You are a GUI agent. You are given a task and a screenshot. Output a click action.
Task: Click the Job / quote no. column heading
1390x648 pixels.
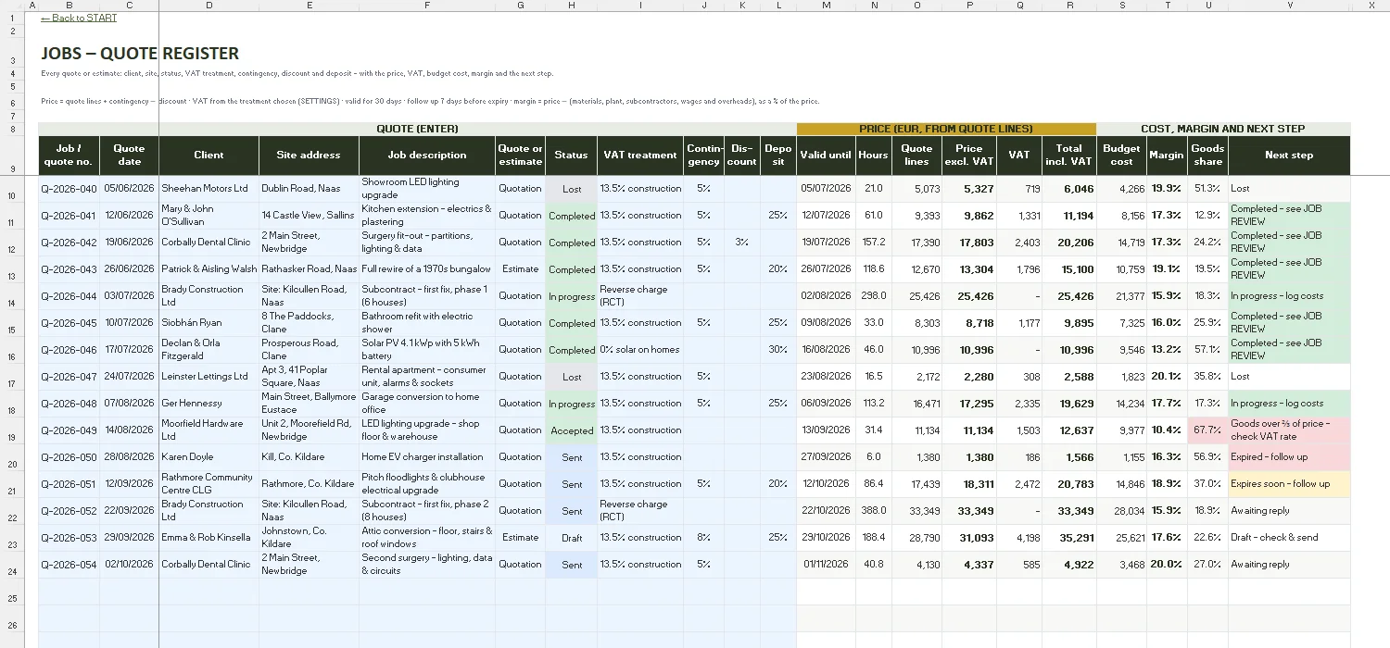pyautogui.click(x=69, y=156)
